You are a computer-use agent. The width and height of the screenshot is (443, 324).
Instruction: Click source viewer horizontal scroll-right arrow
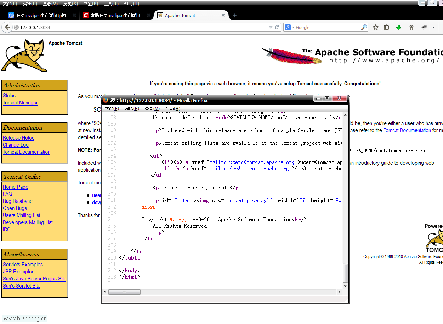coord(340,292)
